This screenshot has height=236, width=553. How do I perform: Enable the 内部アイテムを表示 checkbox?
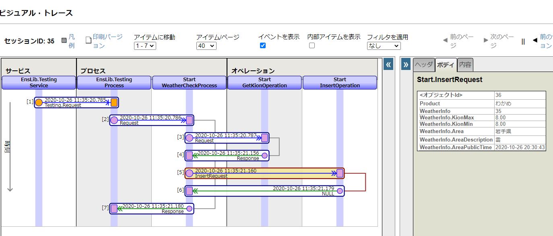click(x=312, y=45)
